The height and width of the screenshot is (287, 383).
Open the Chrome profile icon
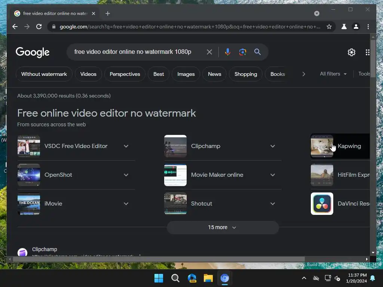(356, 27)
